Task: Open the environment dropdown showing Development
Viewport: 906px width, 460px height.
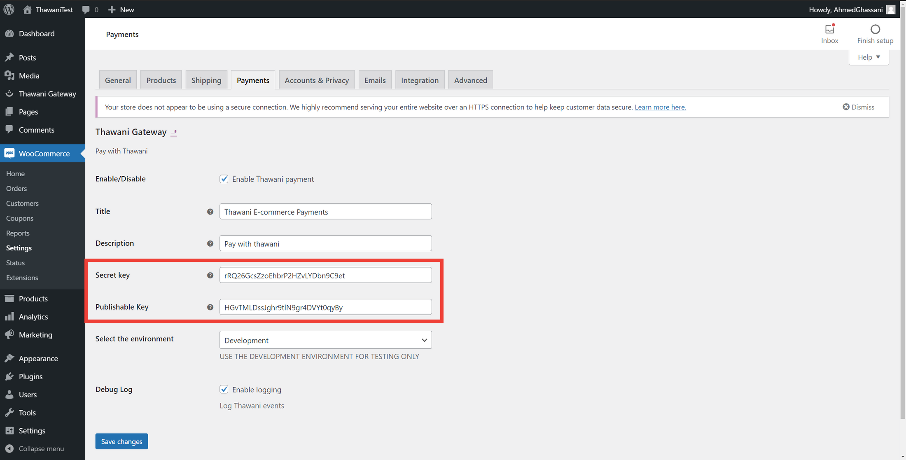Action: coord(326,340)
